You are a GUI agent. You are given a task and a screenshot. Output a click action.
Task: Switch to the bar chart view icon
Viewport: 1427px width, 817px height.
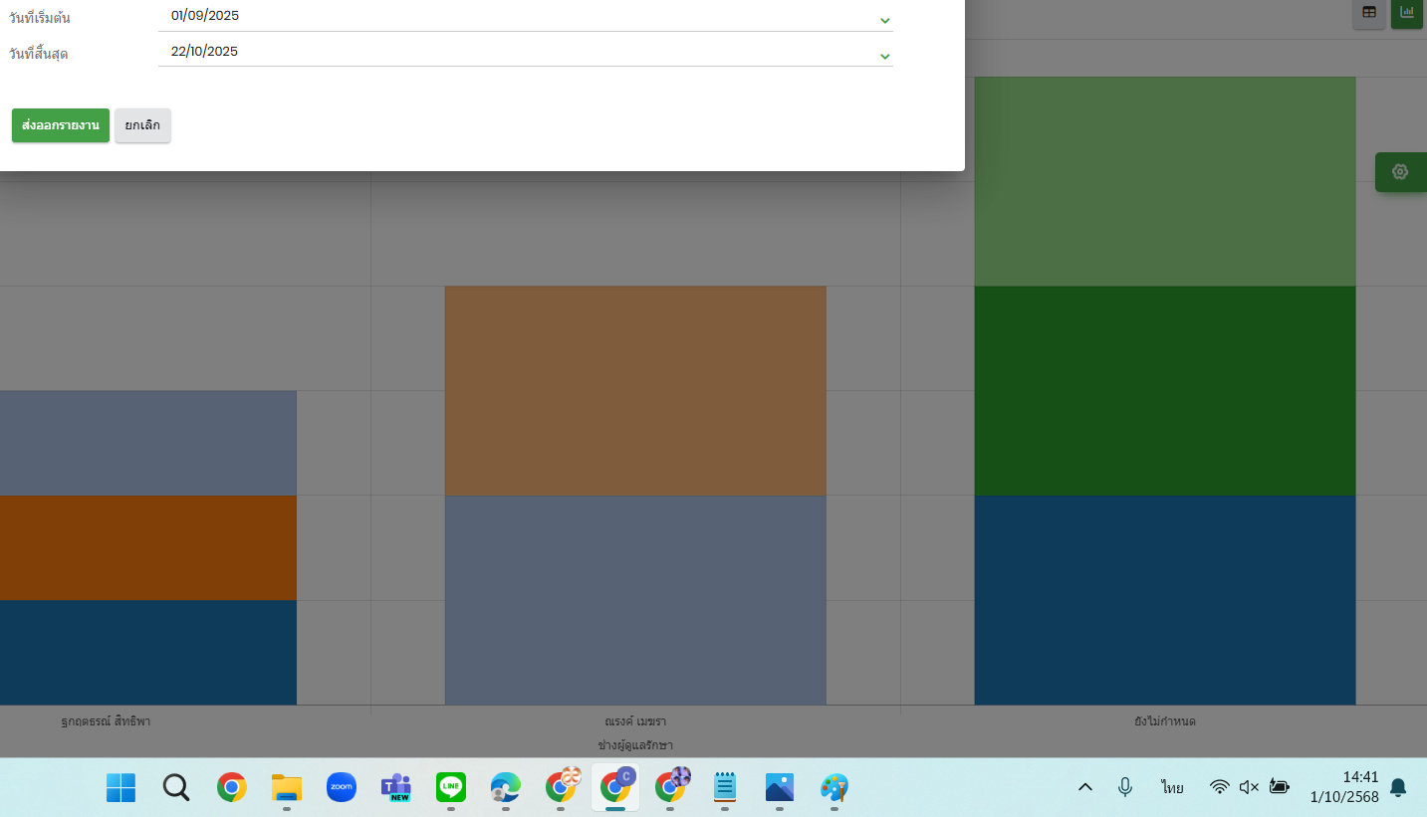click(1406, 13)
